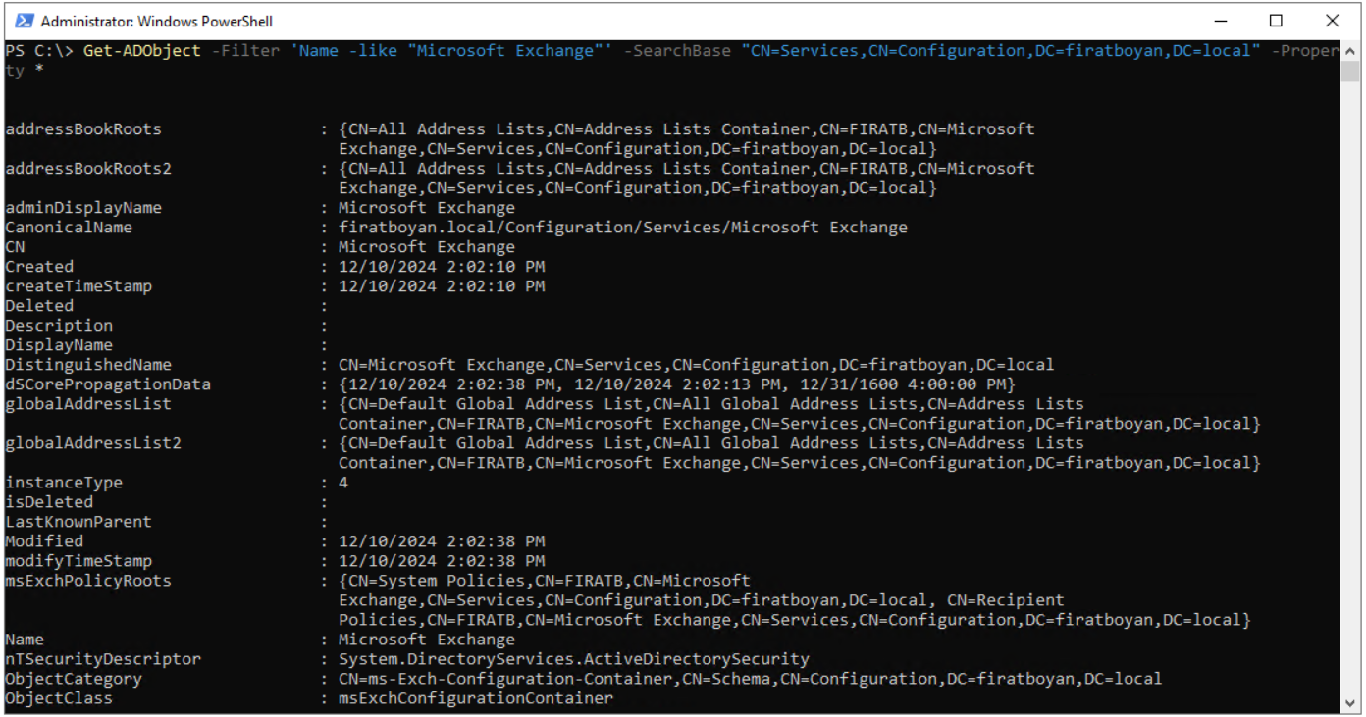Click the msExchConfigurationContainer value
The width and height of the screenshot is (1366, 717).
click(476, 698)
